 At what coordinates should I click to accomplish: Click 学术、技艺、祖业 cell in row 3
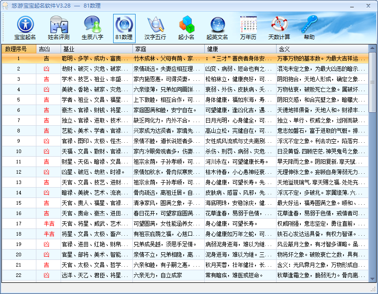(97, 79)
